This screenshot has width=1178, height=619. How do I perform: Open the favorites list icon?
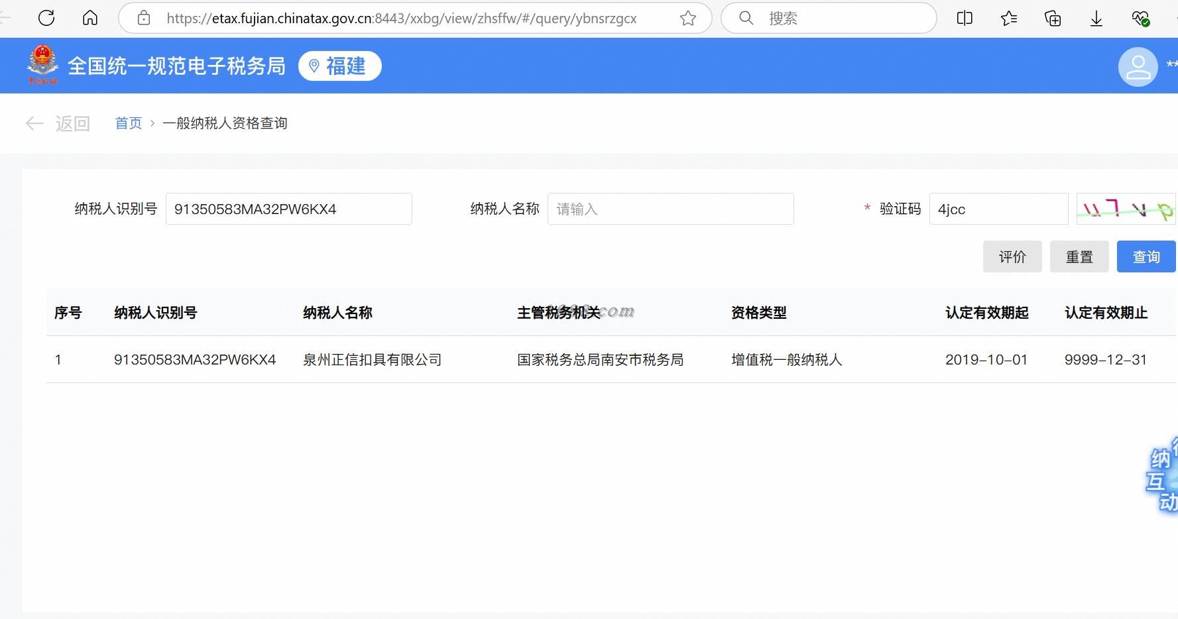1009,18
